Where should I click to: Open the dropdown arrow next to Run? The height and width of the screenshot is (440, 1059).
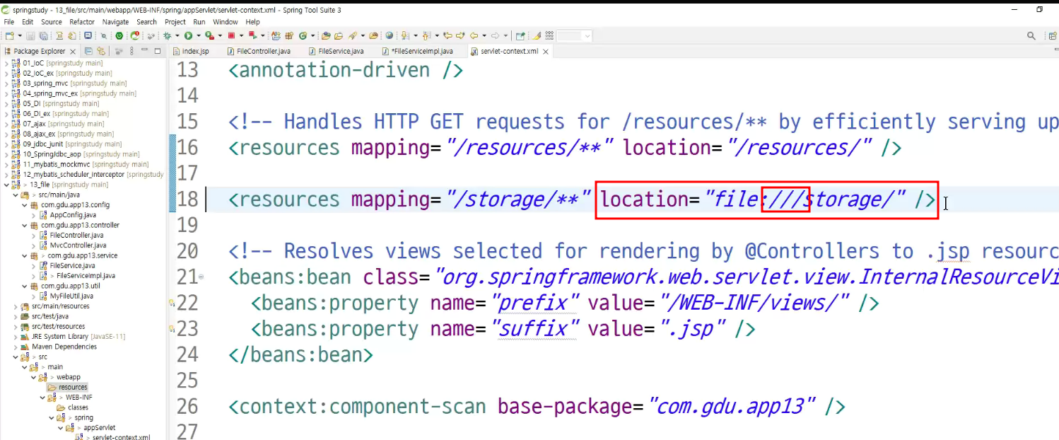199,35
